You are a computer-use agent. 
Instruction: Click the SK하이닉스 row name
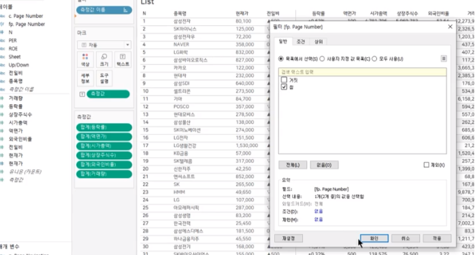point(185,29)
